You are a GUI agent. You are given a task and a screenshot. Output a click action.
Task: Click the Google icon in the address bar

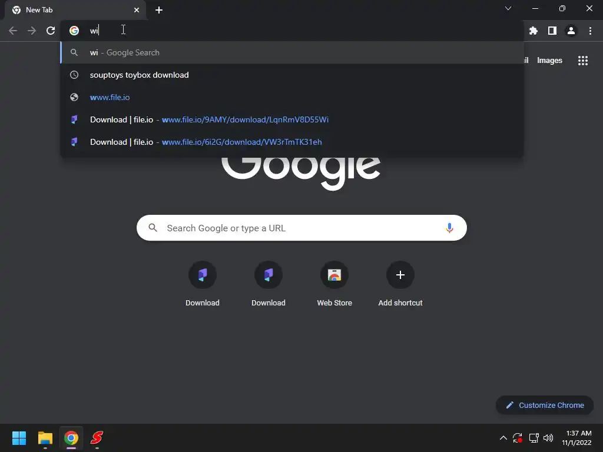[74, 31]
